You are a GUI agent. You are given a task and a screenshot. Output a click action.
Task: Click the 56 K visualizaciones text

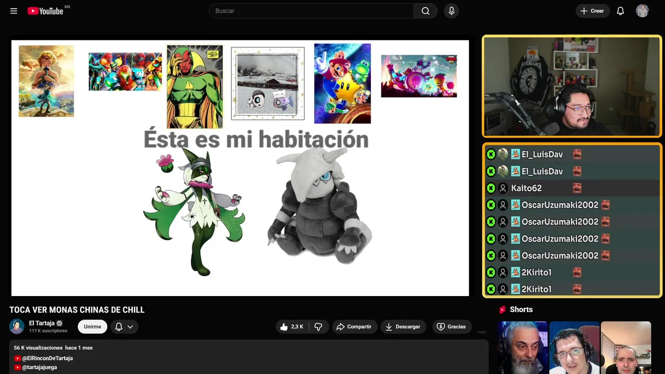[x=38, y=348]
